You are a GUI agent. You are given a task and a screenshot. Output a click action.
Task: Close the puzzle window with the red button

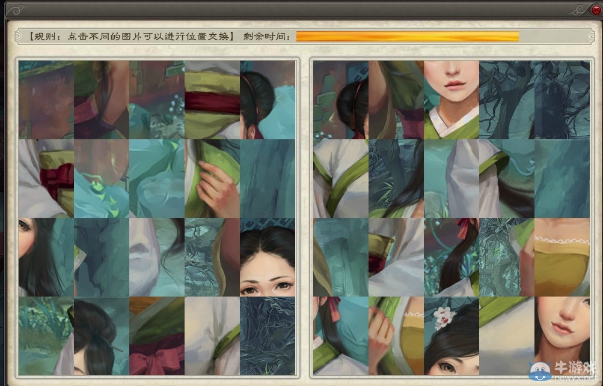point(596,10)
